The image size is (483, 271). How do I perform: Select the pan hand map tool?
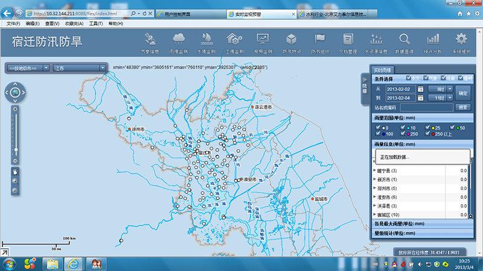point(16,171)
